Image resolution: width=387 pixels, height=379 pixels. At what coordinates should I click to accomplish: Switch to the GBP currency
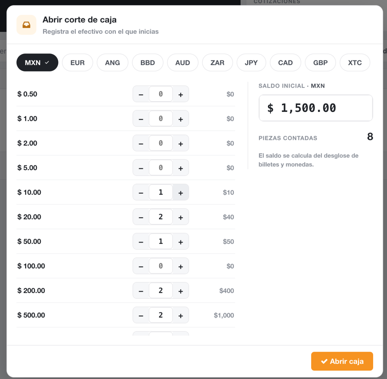320,63
